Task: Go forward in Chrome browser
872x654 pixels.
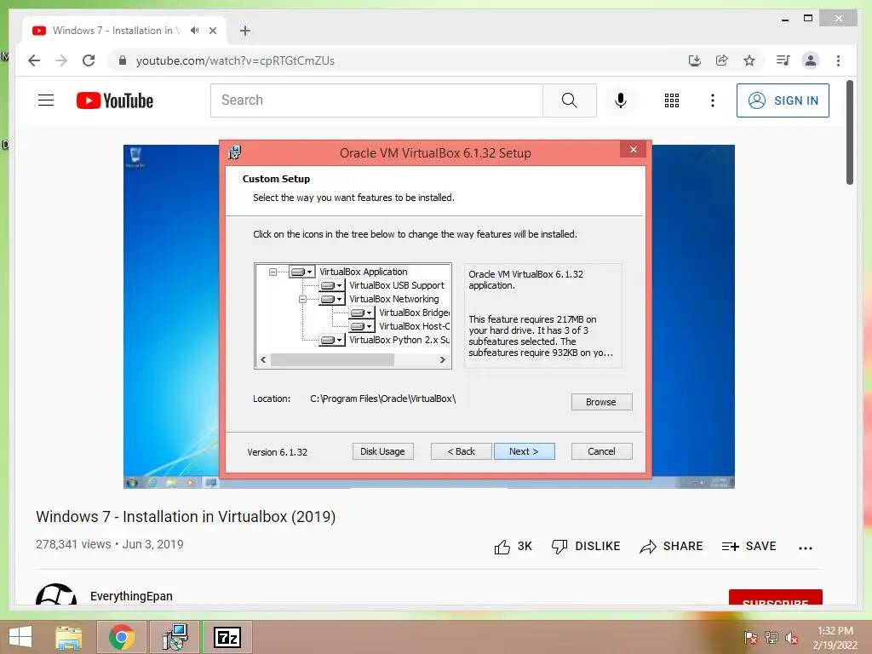Action: point(61,60)
